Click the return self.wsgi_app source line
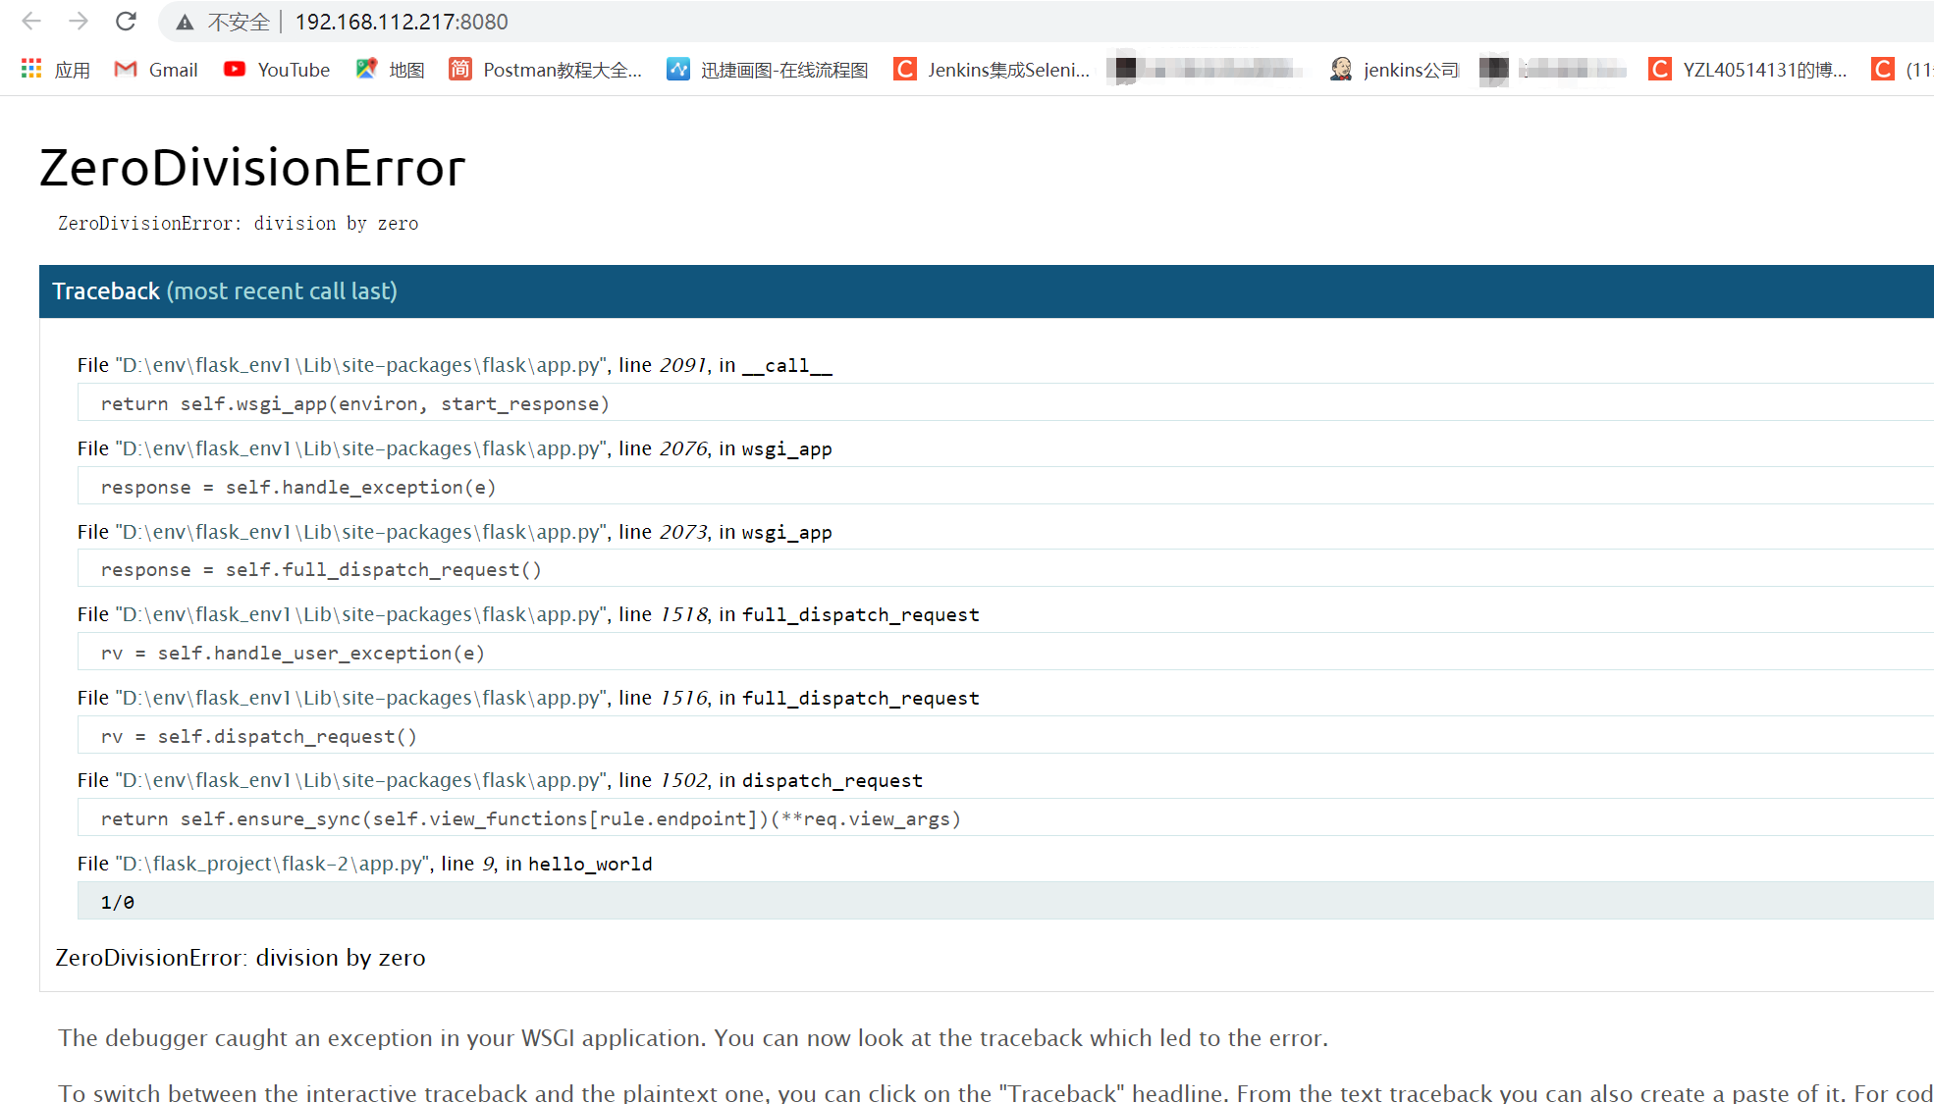Screen dimensions: 1934x1104 (x=354, y=403)
